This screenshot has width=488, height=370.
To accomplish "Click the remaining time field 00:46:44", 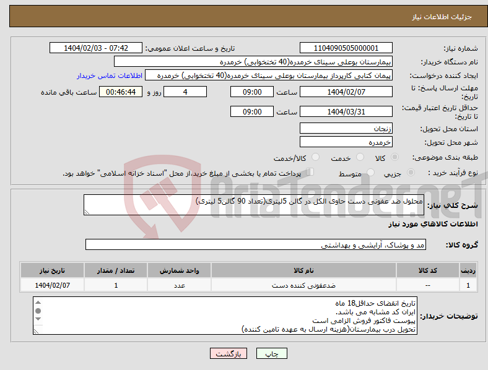I will [x=121, y=92].
